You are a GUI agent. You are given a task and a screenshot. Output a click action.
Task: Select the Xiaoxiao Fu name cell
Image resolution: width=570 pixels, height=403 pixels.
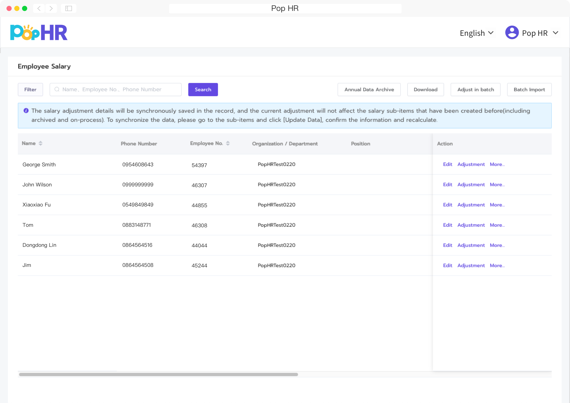(37, 205)
